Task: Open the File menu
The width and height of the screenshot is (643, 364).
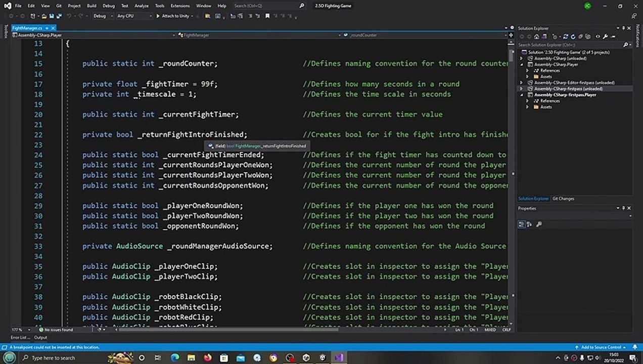Action: (x=18, y=6)
